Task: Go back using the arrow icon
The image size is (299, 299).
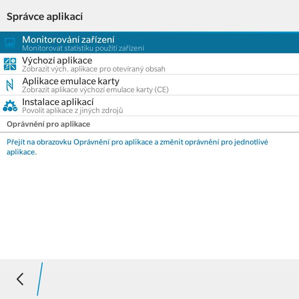Action: point(20,279)
